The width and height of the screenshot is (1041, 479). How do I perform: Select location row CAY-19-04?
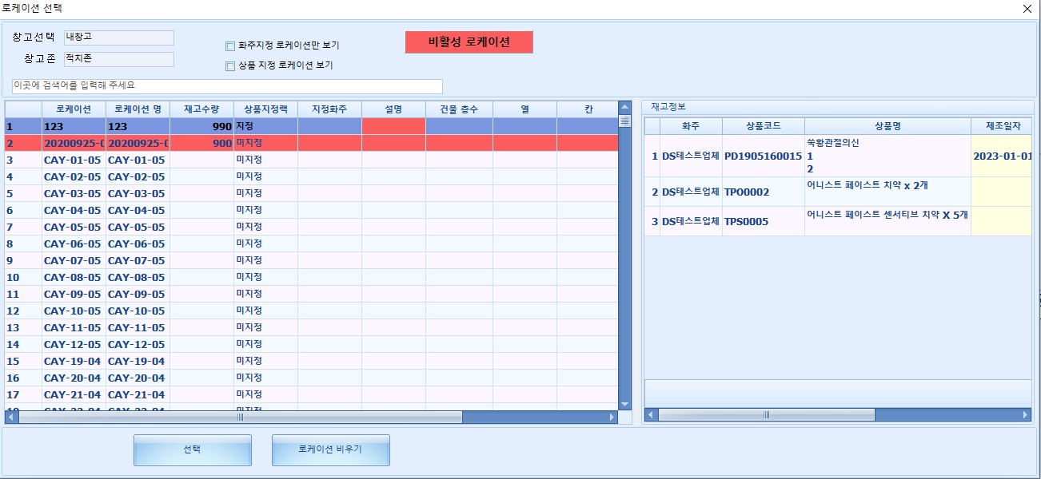(73, 361)
